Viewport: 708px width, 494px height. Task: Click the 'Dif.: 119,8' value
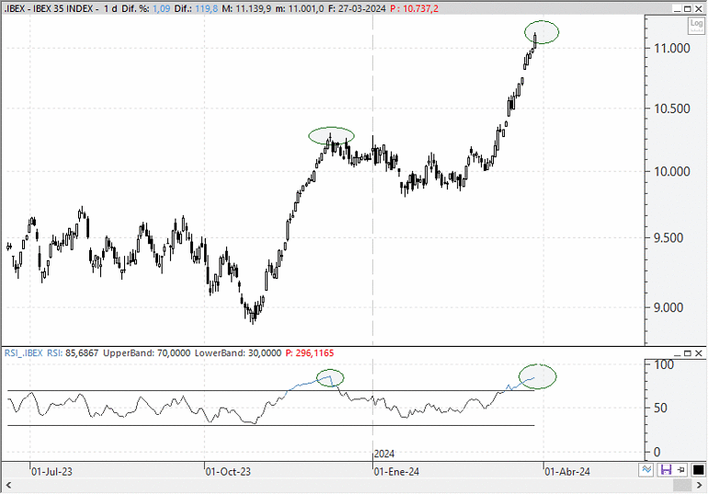(x=196, y=8)
